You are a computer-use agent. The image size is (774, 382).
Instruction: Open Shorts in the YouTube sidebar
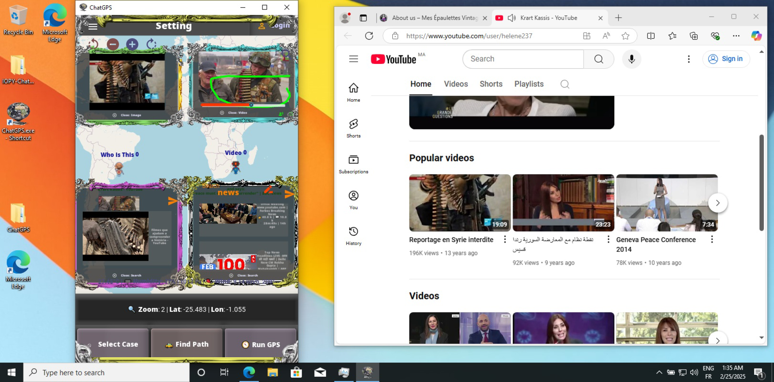[354, 128]
